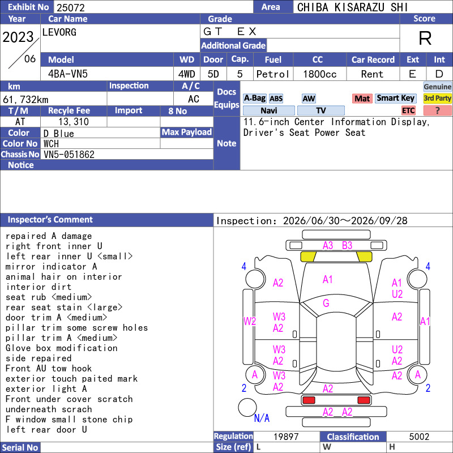The width and height of the screenshot is (453, 453).
Task: Click area value CHIBA KISARAZU SHI
Action: [352, 7]
